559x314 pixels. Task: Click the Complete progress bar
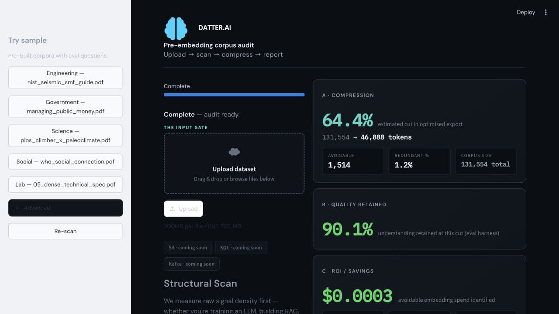[234, 95]
